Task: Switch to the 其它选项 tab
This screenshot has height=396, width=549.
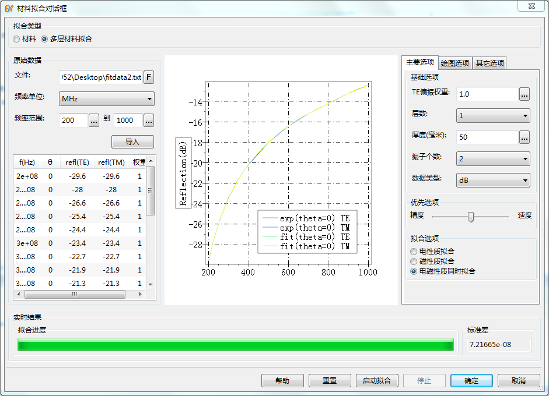Action: click(489, 63)
